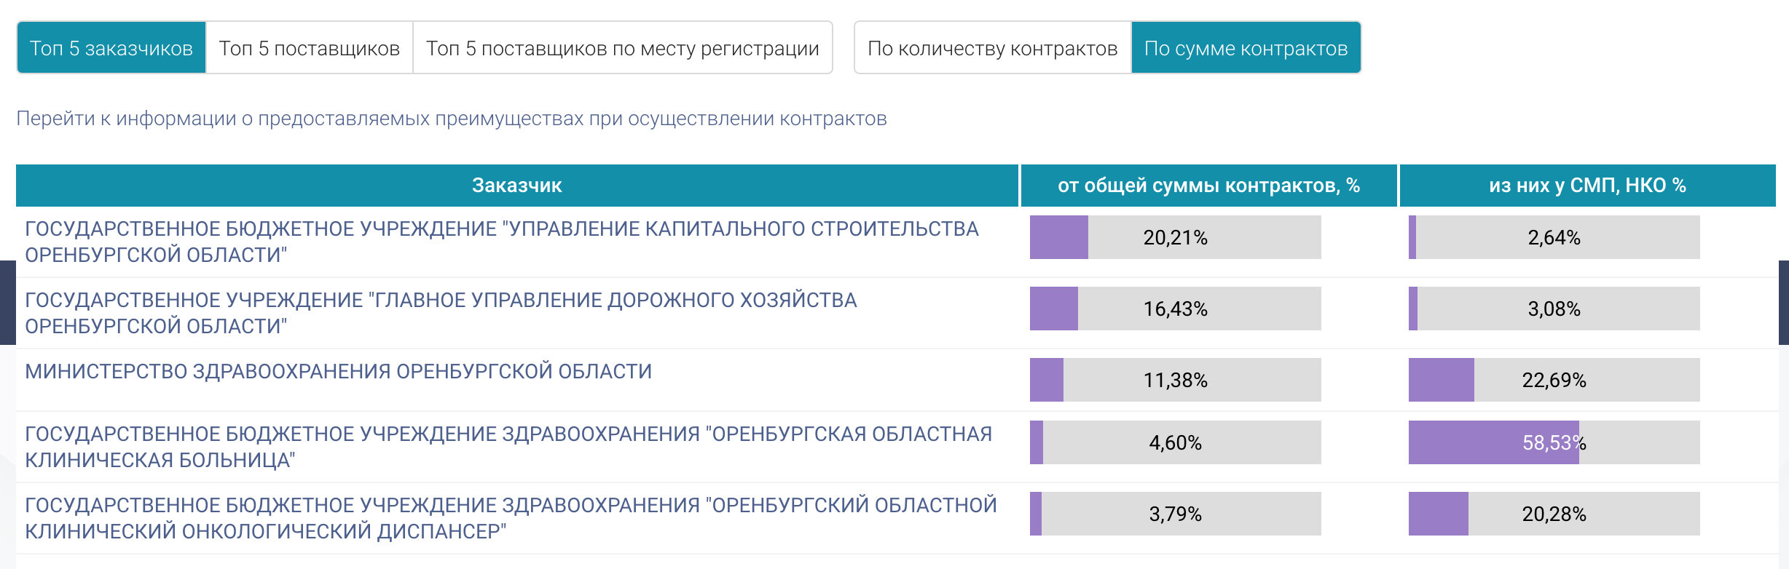Switch to 'Топ 5 поставщиков' tab

coord(310,48)
